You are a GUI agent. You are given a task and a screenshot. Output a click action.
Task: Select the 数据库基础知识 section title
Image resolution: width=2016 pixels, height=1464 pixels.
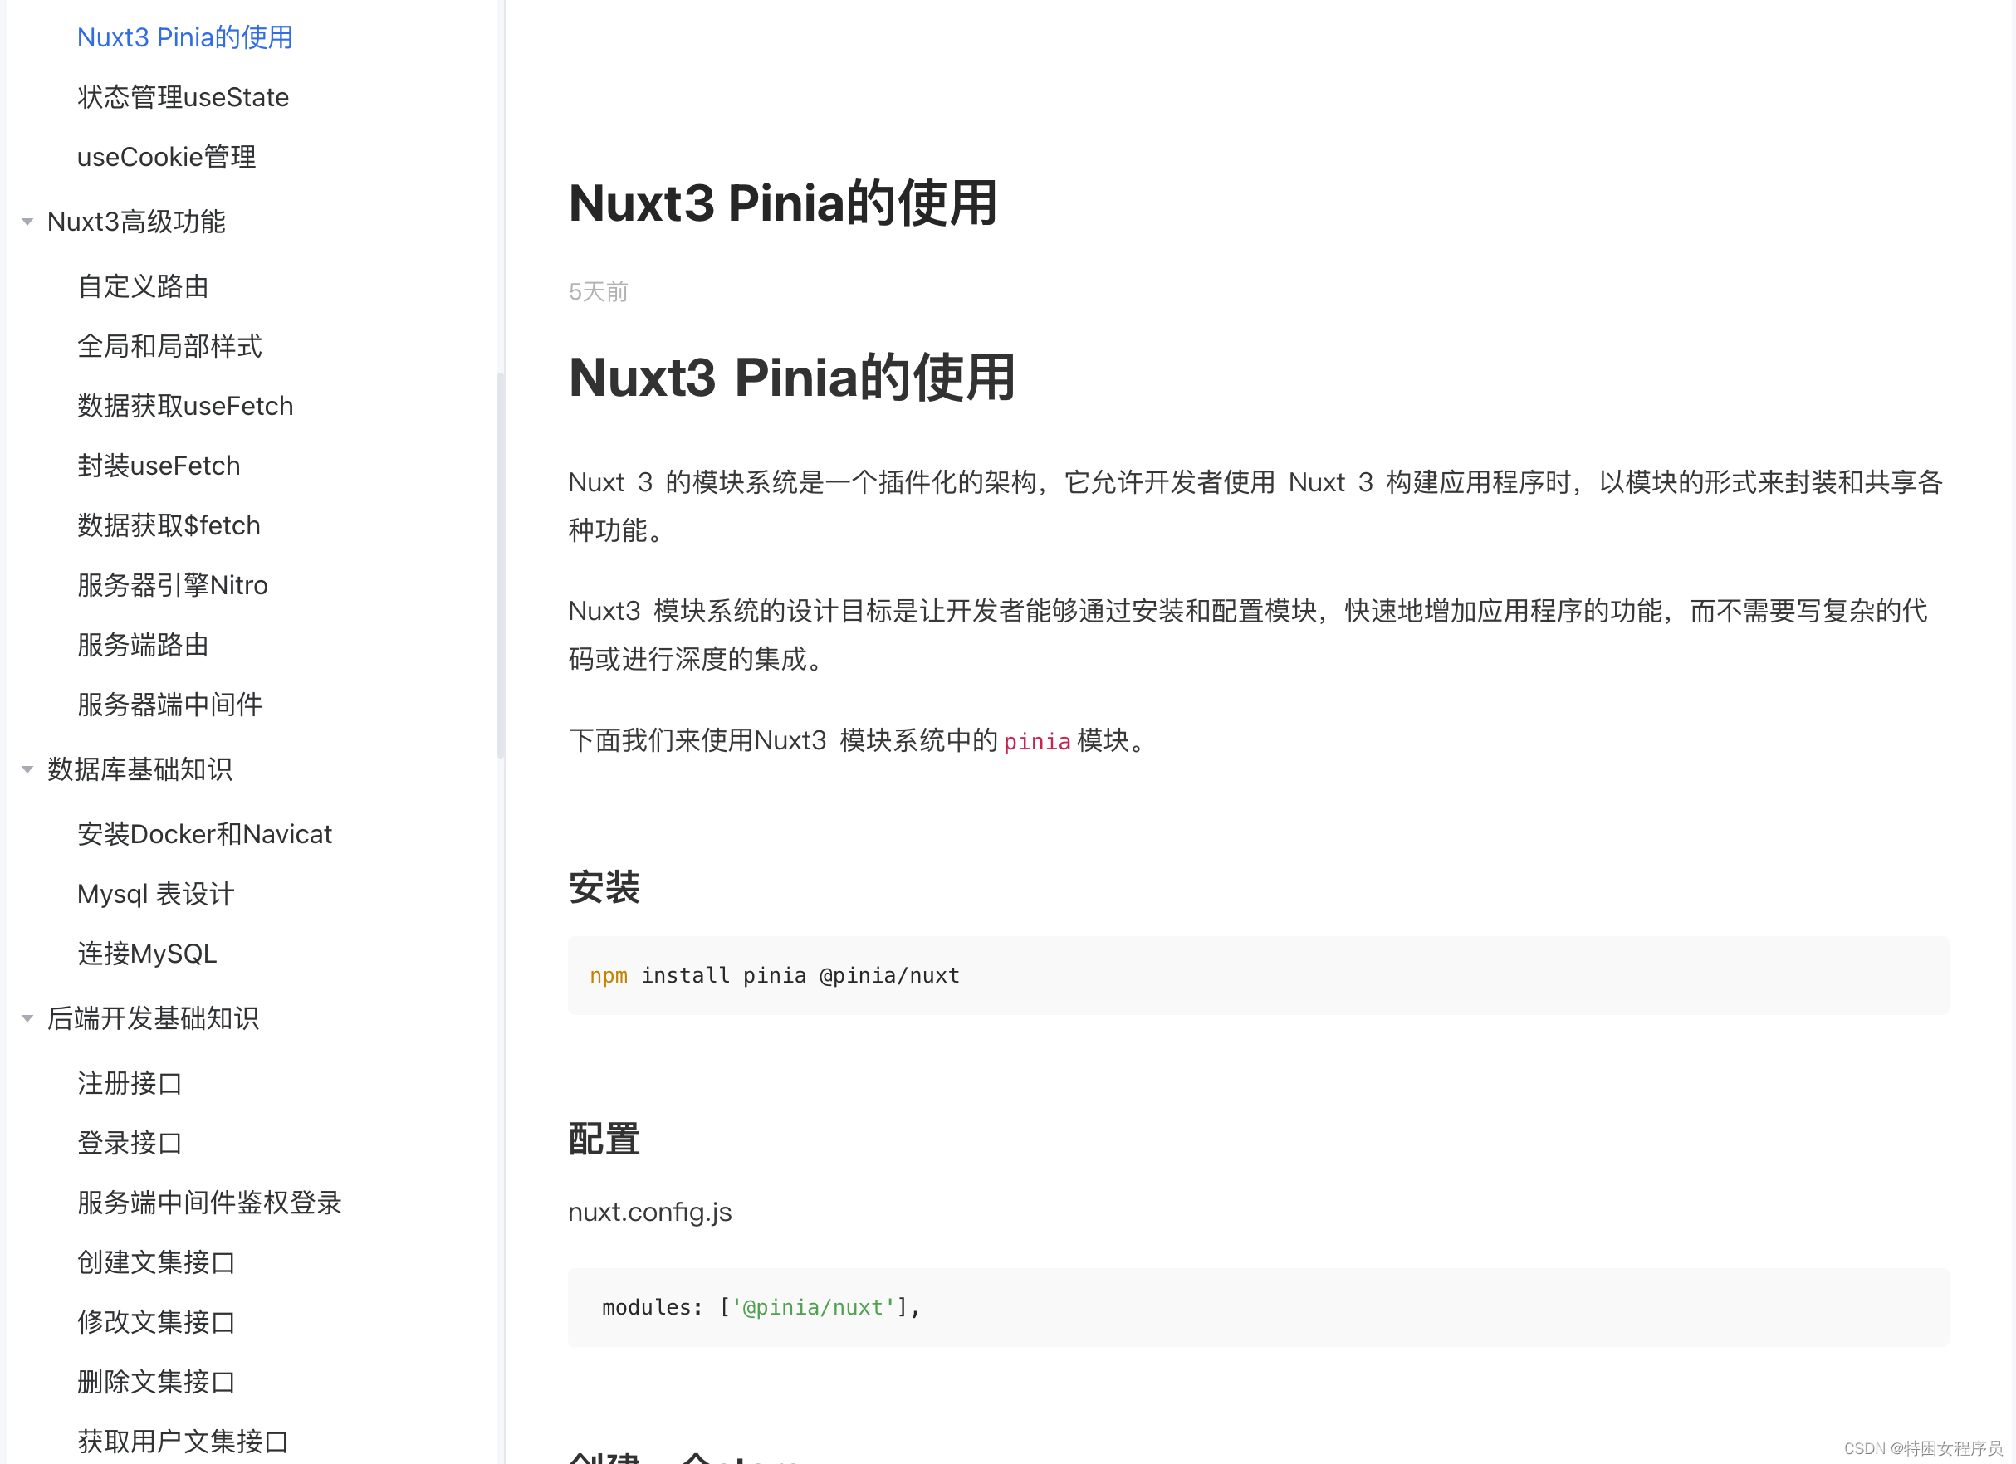coord(139,769)
